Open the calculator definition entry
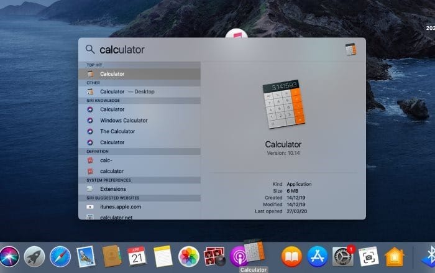 [x=139, y=171]
